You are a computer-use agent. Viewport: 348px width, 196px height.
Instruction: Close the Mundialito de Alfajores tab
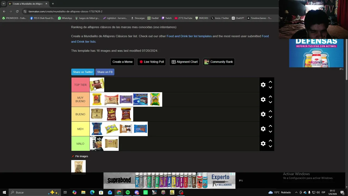(x=46, y=4)
